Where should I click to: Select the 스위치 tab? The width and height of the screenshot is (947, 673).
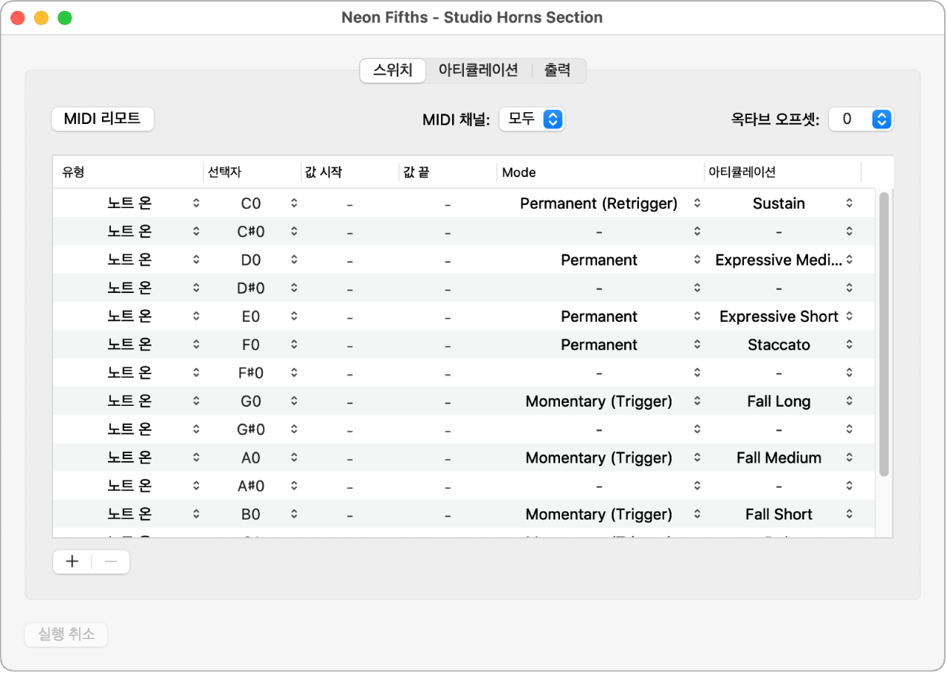(393, 71)
